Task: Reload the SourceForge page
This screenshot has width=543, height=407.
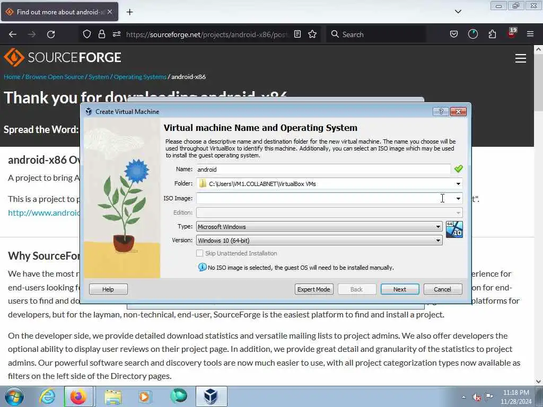Action: pyautogui.click(x=51, y=34)
